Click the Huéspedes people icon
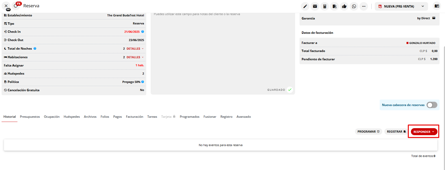 pyautogui.click(x=5, y=74)
